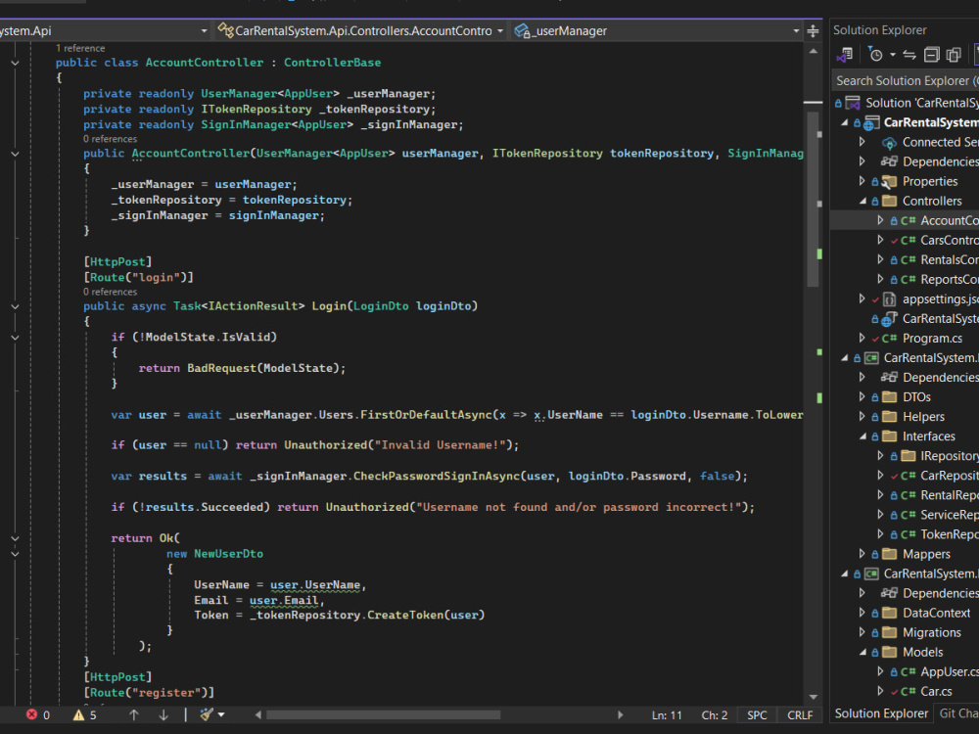Run Code Cleanup with the broom icon

206,714
